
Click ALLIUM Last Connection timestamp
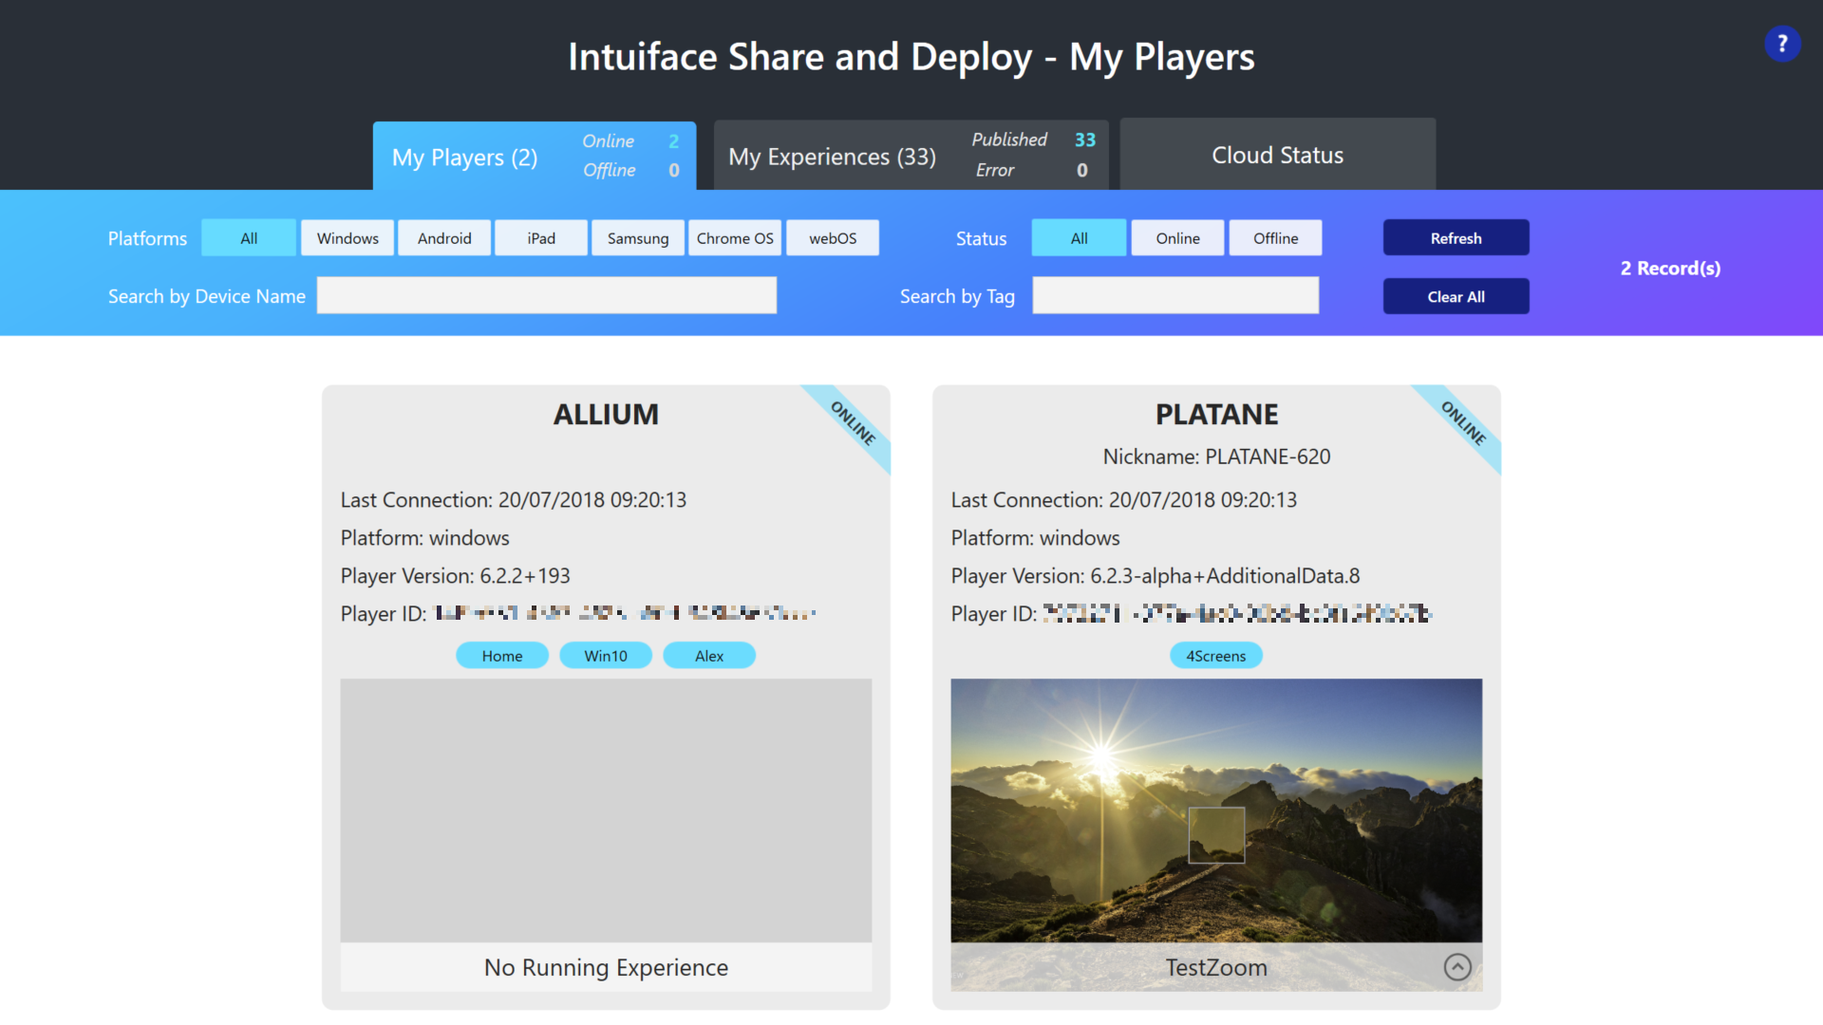[x=514, y=500]
